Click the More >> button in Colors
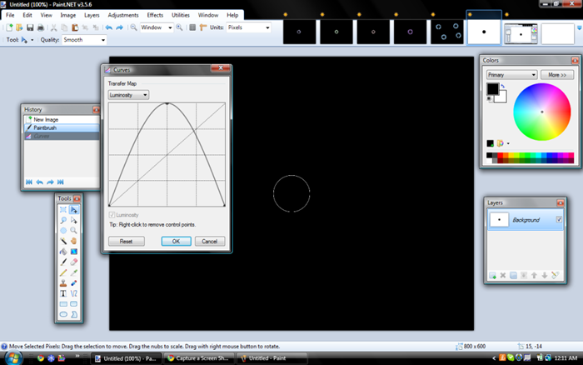The image size is (583, 365). click(x=557, y=75)
